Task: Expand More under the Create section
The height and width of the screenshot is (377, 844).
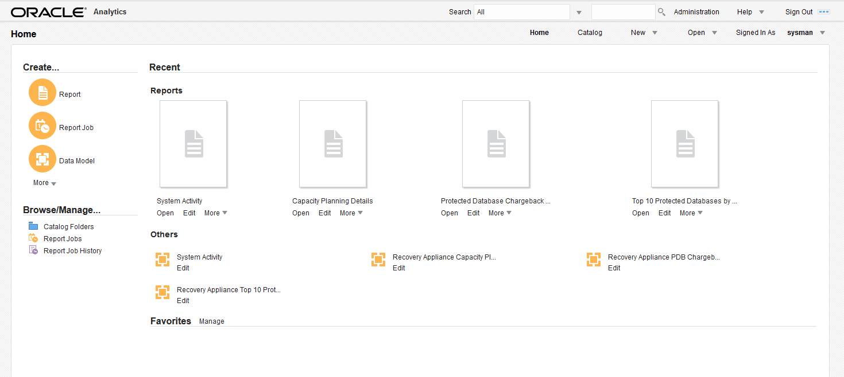Action: 45,183
